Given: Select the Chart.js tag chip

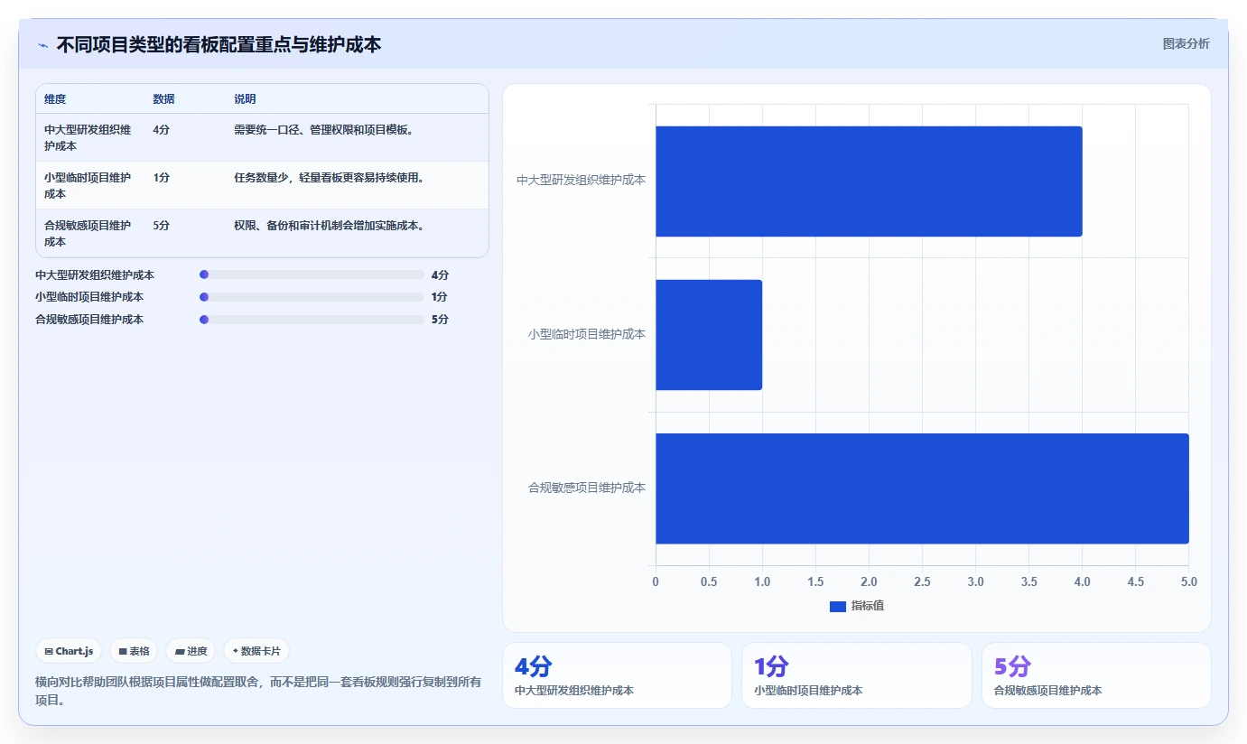Looking at the screenshot, I should 69,651.
